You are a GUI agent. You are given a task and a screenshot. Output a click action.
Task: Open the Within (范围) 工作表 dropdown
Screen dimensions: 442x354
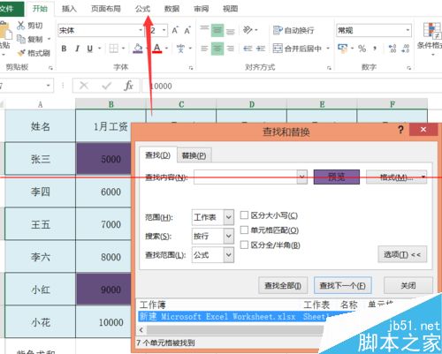229,217
